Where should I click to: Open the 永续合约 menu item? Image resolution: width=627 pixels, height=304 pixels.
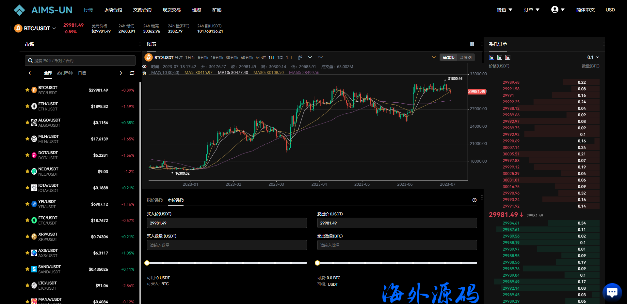pyautogui.click(x=113, y=10)
